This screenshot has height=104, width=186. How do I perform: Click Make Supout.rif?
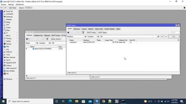11,68
